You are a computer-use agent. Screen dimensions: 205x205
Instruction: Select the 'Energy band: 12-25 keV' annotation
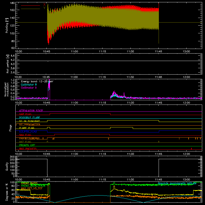(37, 81)
